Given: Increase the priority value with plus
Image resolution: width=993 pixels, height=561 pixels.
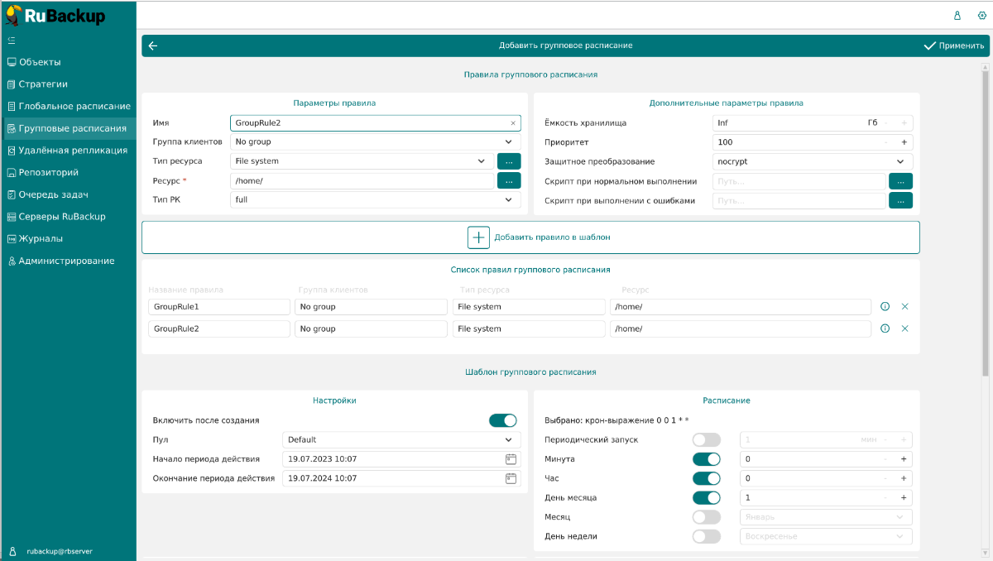Looking at the screenshot, I should point(904,142).
